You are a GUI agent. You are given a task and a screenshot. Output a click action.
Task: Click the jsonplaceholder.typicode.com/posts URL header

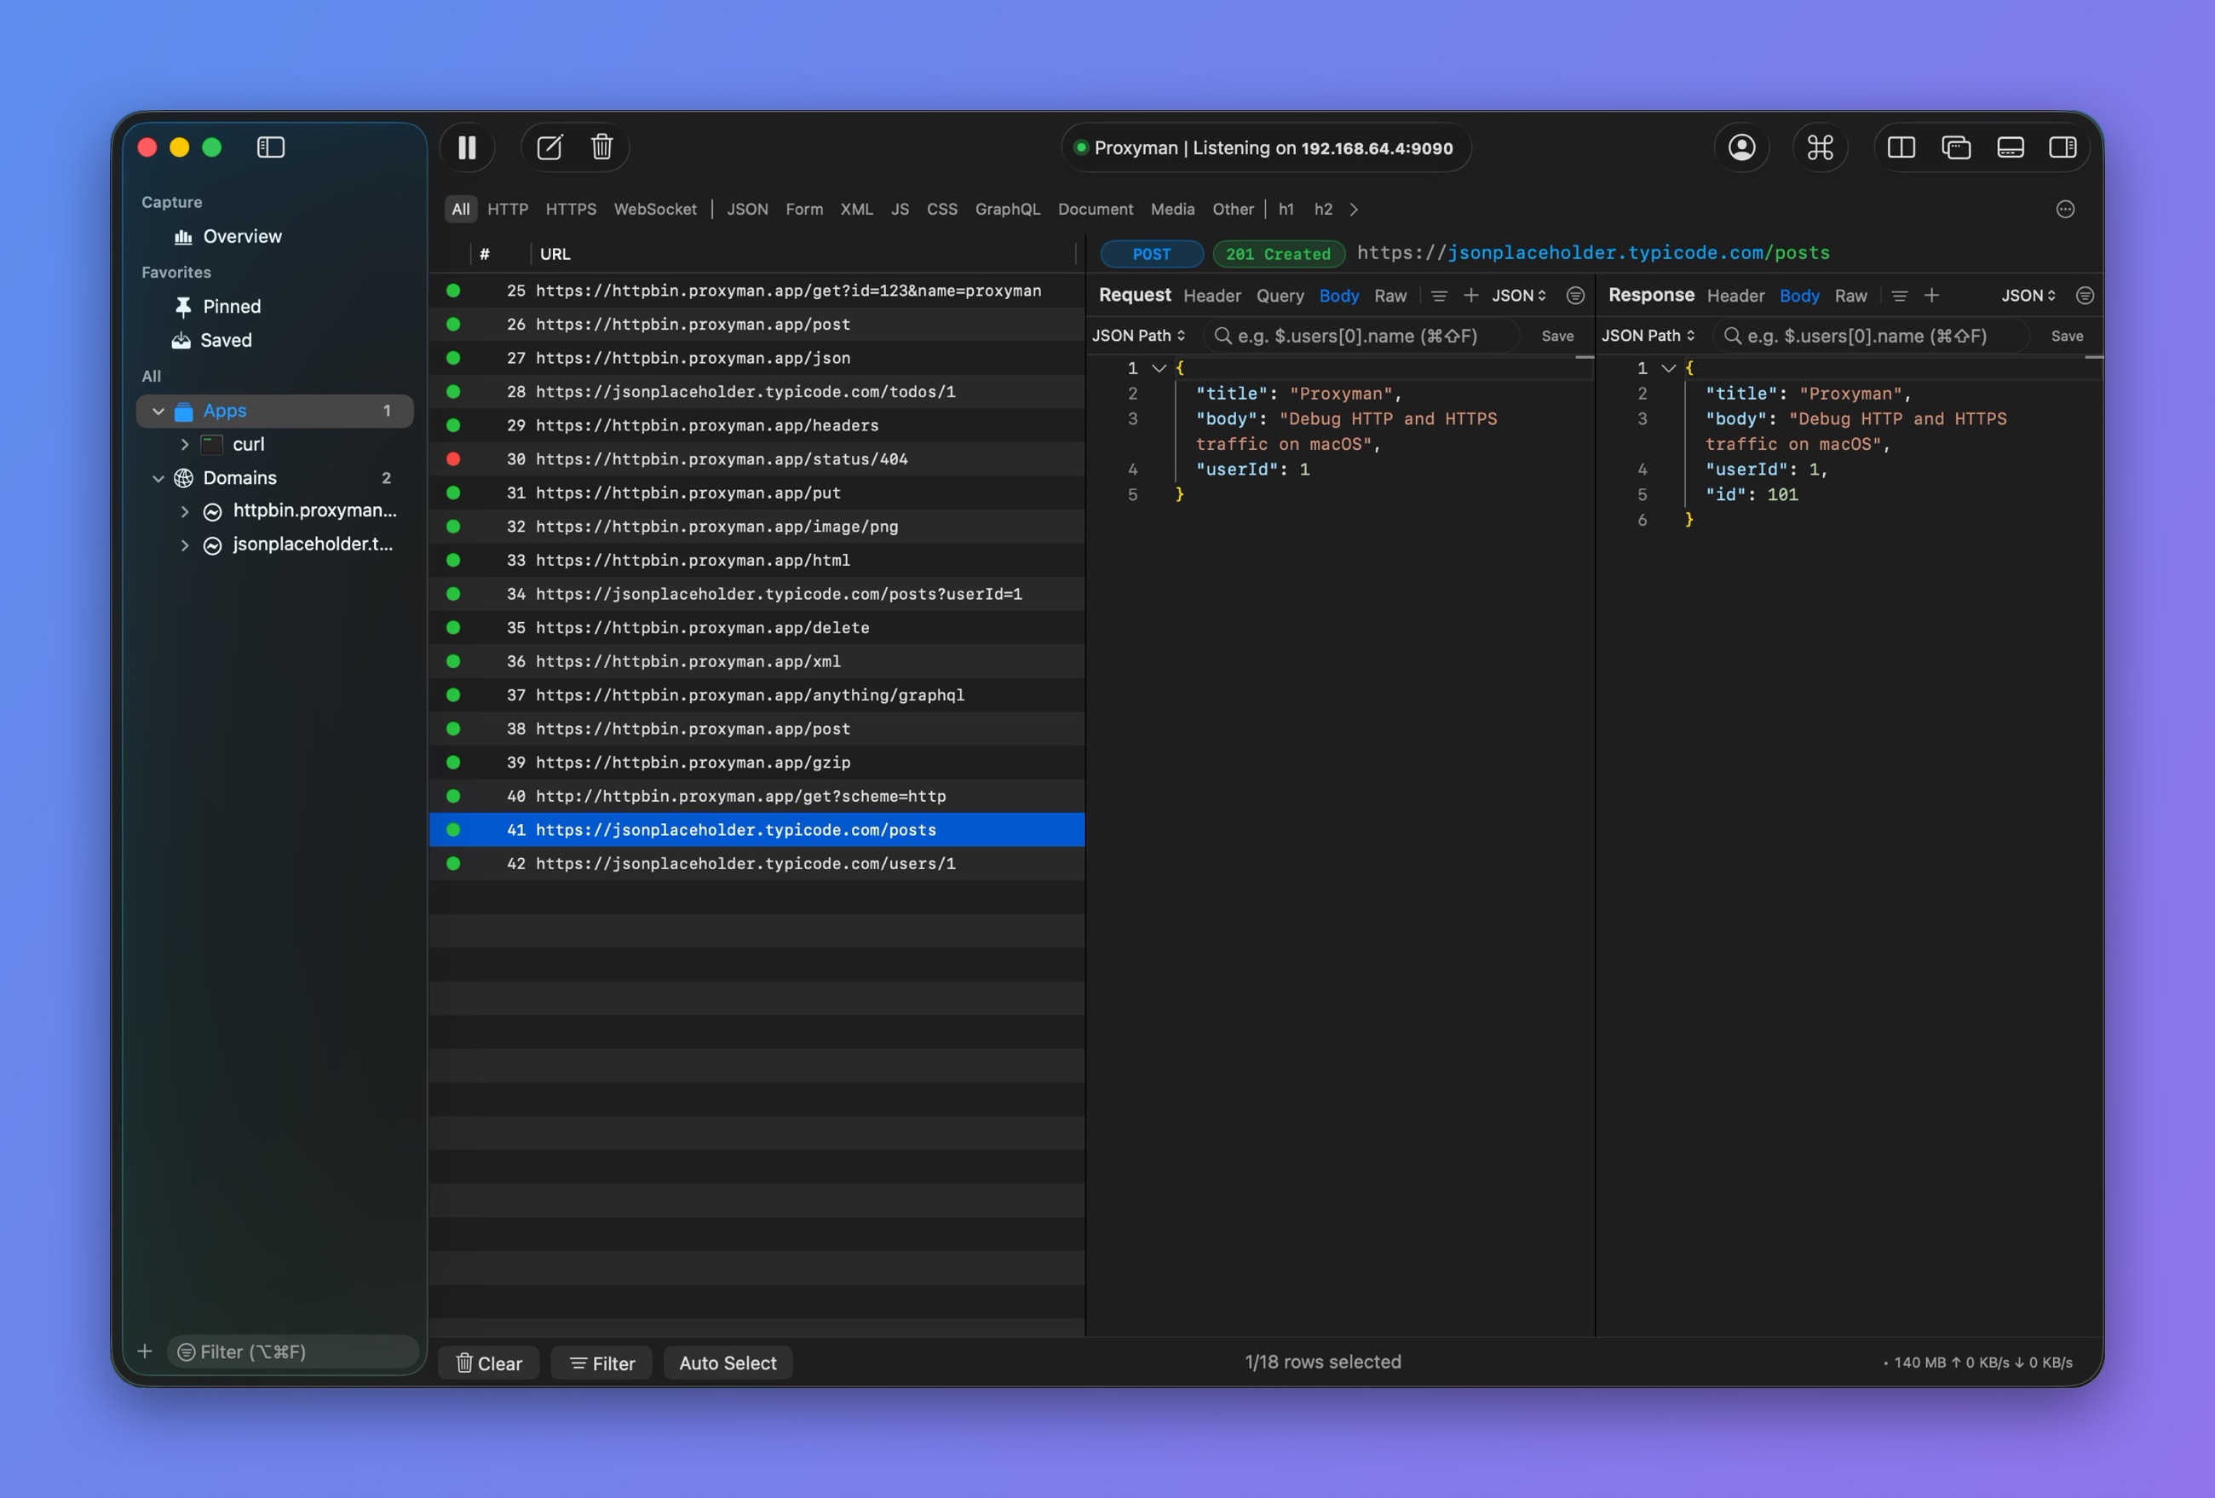pyautogui.click(x=1592, y=253)
